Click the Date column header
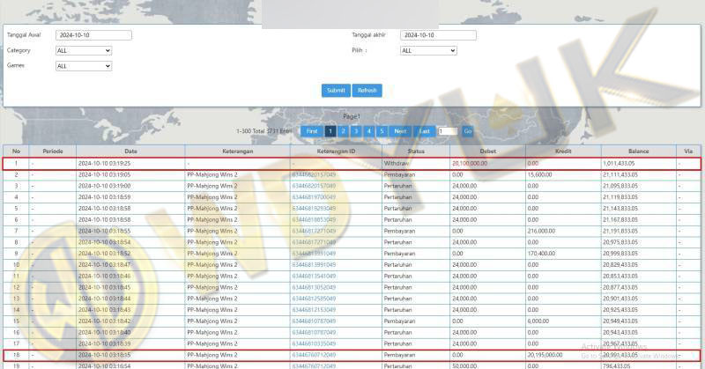The height and width of the screenshot is (369, 705). pos(130,151)
